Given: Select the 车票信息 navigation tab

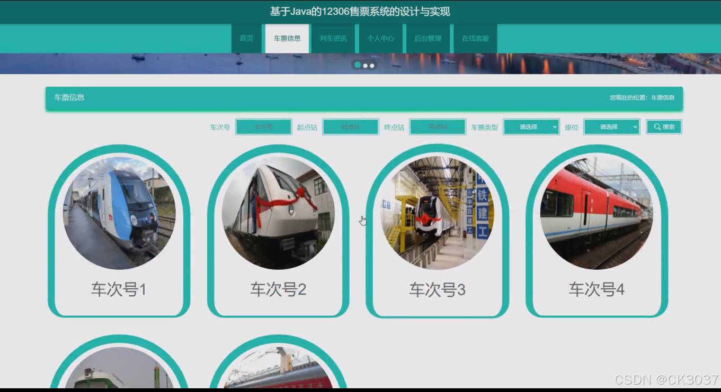Looking at the screenshot, I should pyautogui.click(x=287, y=38).
